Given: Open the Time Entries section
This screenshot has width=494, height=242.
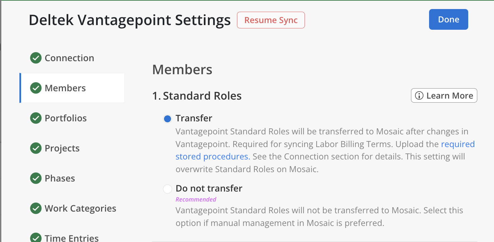Looking at the screenshot, I should (x=72, y=238).
